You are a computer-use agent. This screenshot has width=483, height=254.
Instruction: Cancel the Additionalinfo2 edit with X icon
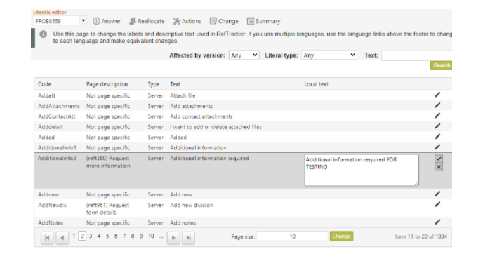pyautogui.click(x=439, y=167)
